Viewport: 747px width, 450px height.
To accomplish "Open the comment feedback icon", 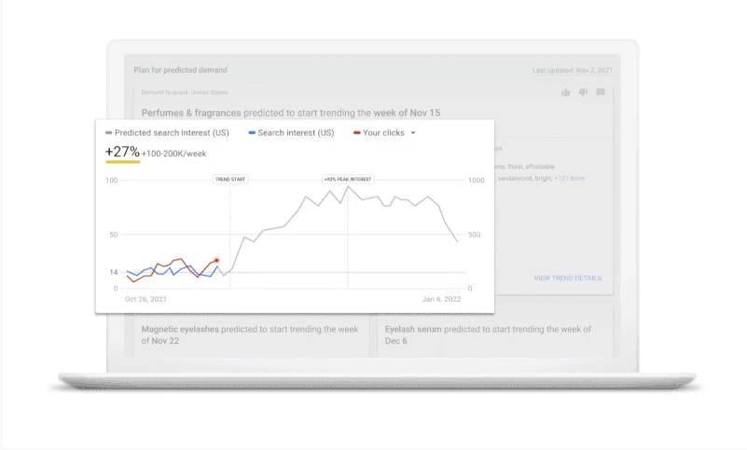I will click(x=601, y=93).
